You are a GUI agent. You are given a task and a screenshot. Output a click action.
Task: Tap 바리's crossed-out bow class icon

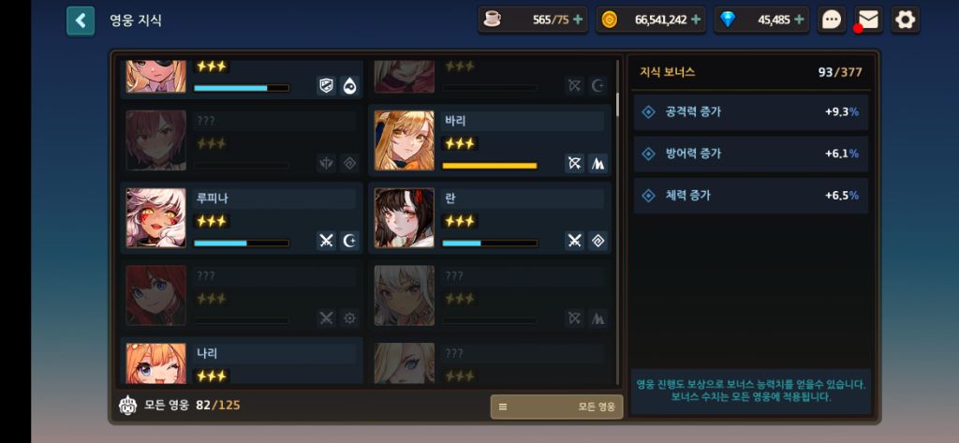click(574, 163)
